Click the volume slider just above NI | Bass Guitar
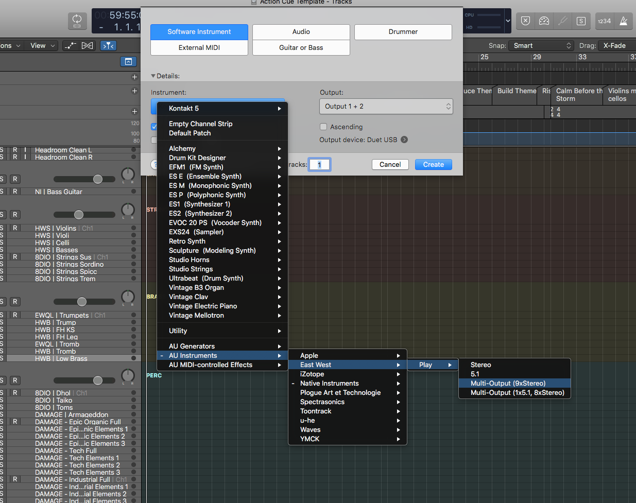 point(84,179)
